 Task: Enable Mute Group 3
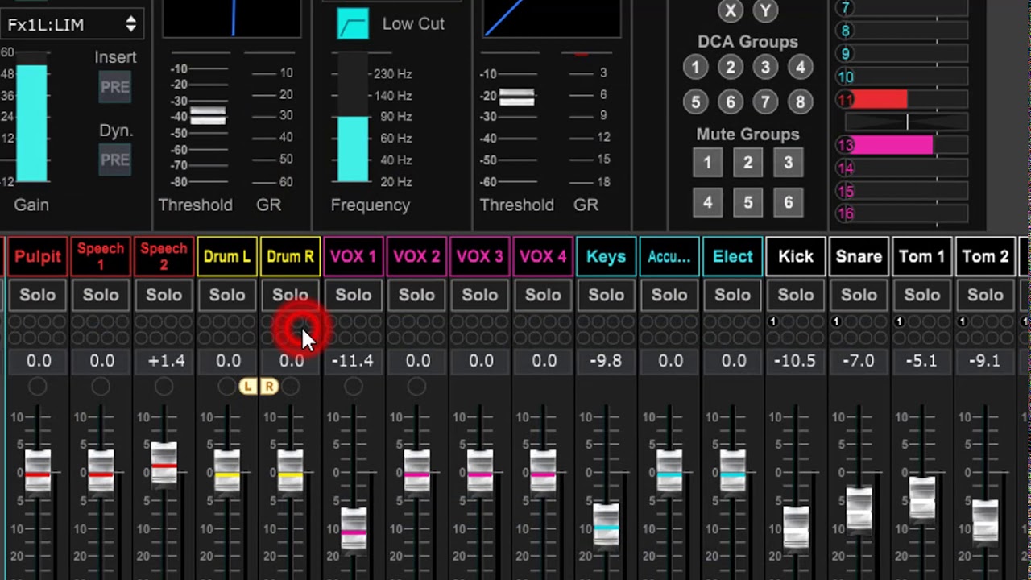click(x=789, y=163)
